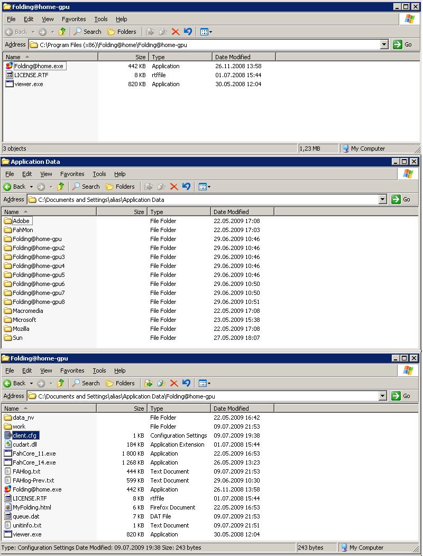Toggle Folders pane in top window
This screenshot has width=423, height=556.
pyautogui.click(x=122, y=32)
